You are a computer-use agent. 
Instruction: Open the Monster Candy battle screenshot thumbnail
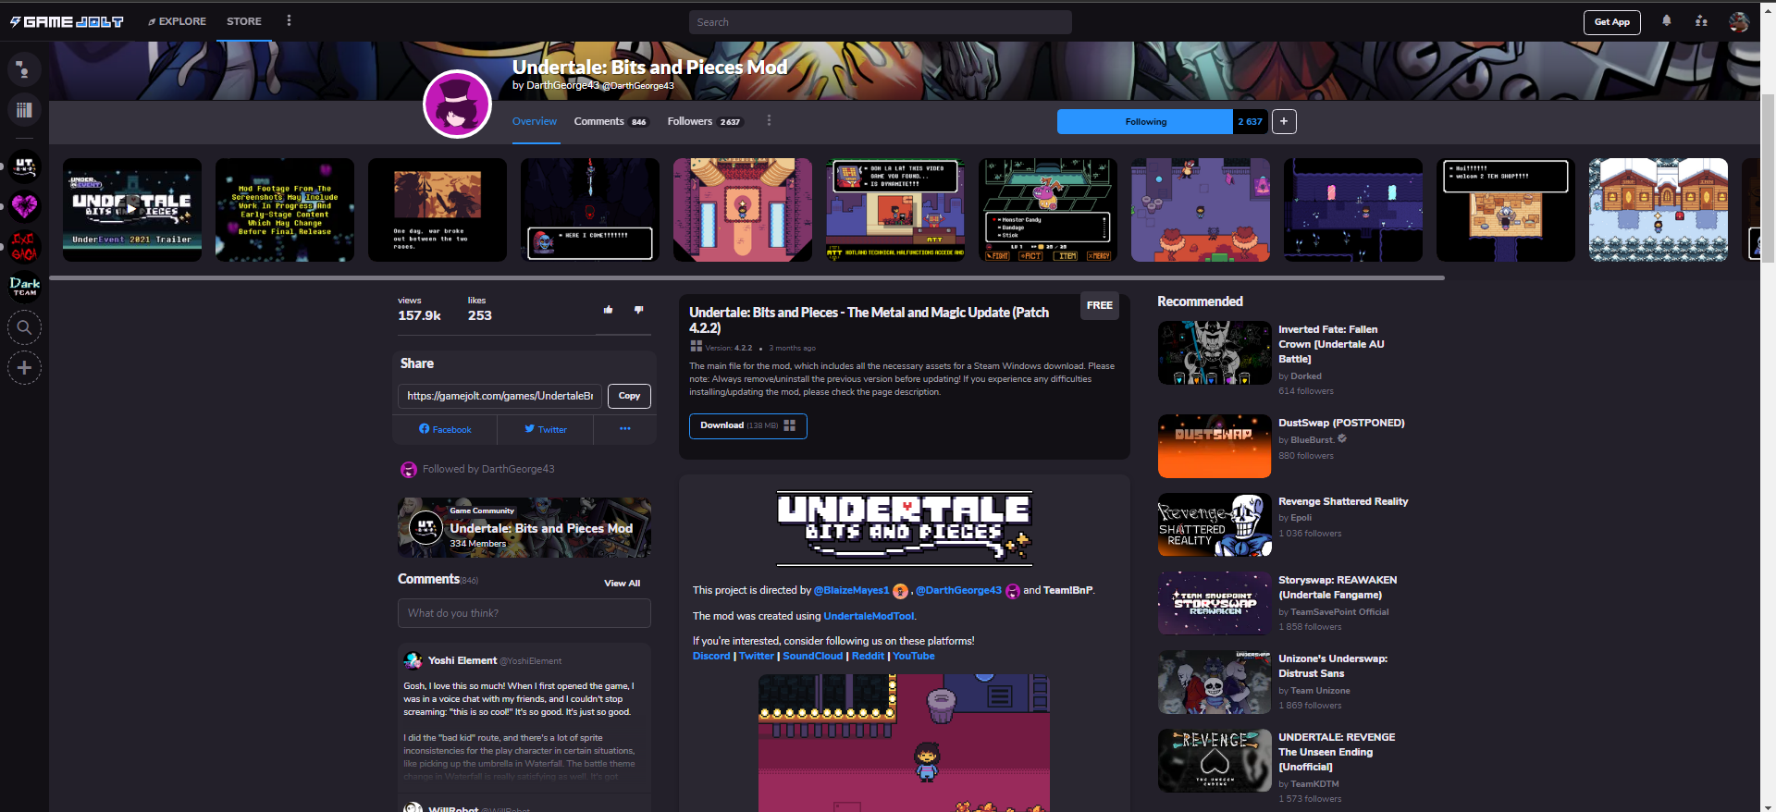tap(1048, 210)
